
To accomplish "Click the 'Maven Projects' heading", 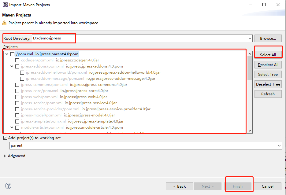I will point(17,15).
